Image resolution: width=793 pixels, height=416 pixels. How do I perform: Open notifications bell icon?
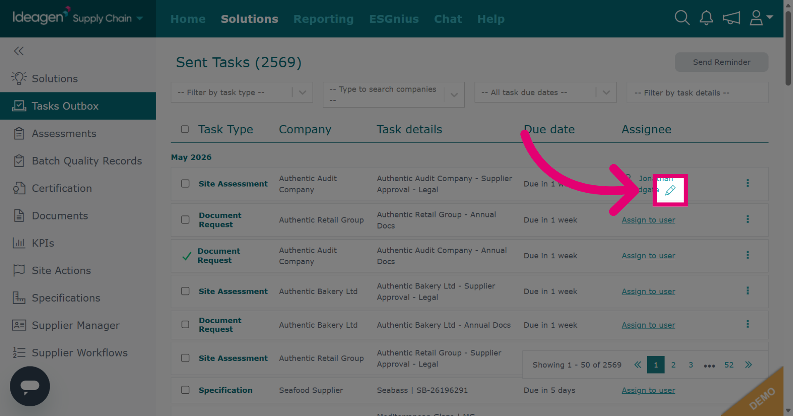706,18
